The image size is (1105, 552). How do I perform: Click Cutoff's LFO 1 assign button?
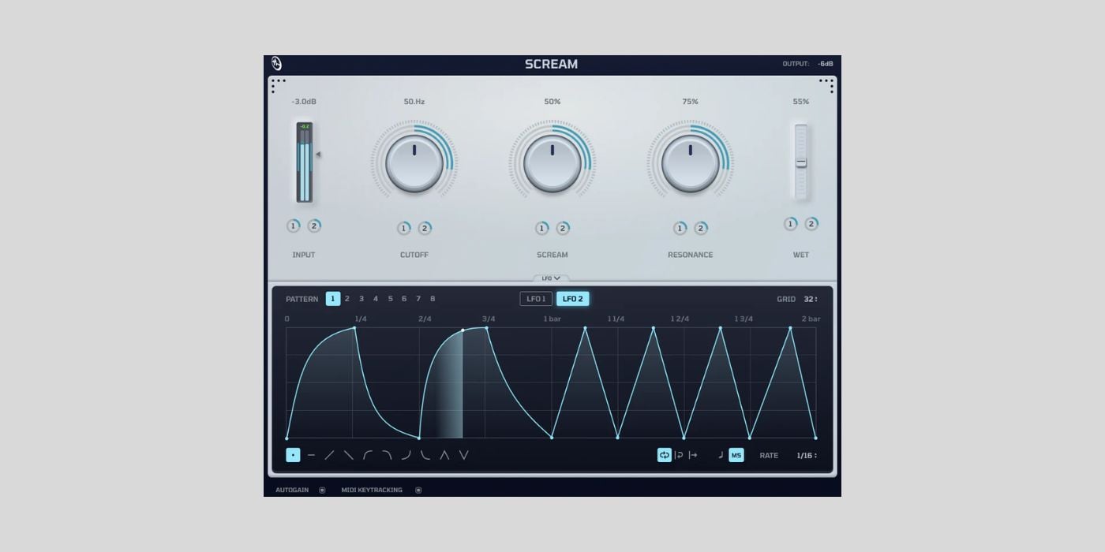404,229
